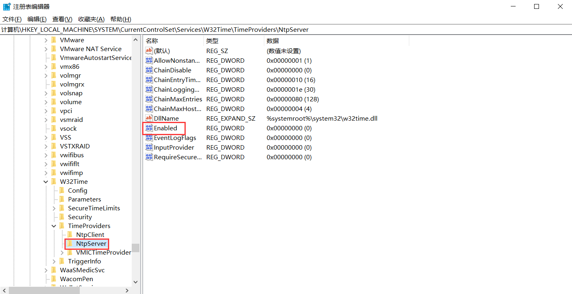Expand the VMware tree node
Screen dimensions: 572x294
click(46, 40)
